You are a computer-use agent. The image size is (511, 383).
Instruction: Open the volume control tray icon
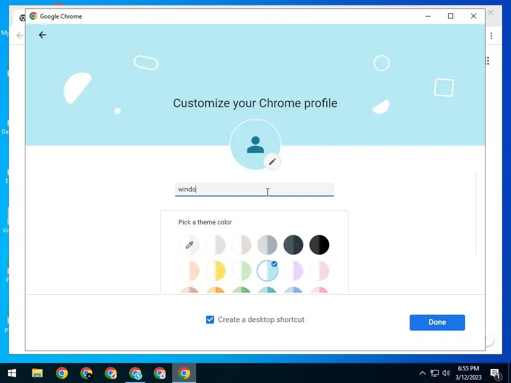pos(446,373)
